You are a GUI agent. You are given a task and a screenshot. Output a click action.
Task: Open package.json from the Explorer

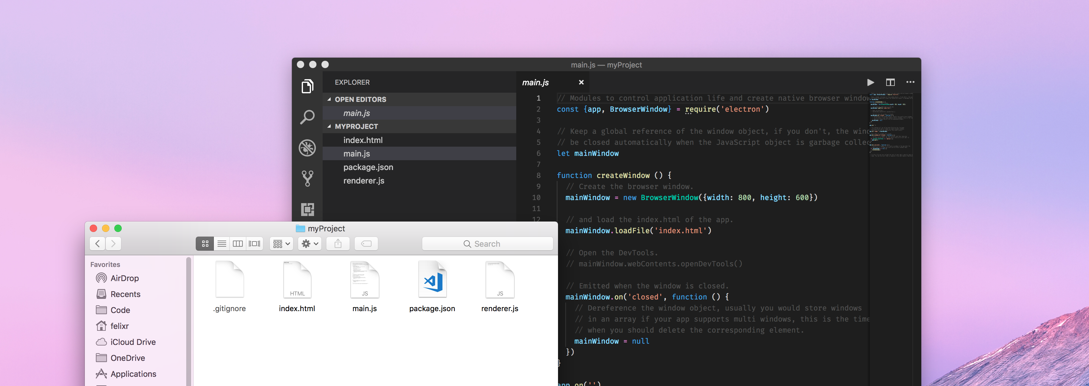pos(368,167)
